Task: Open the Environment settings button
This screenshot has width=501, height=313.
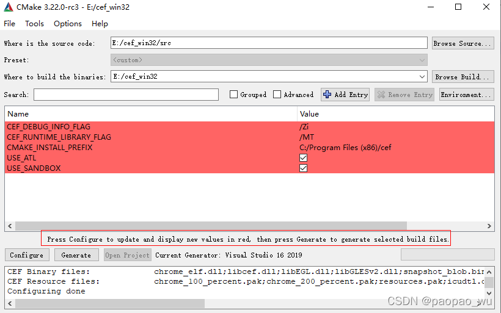Action: (467, 95)
